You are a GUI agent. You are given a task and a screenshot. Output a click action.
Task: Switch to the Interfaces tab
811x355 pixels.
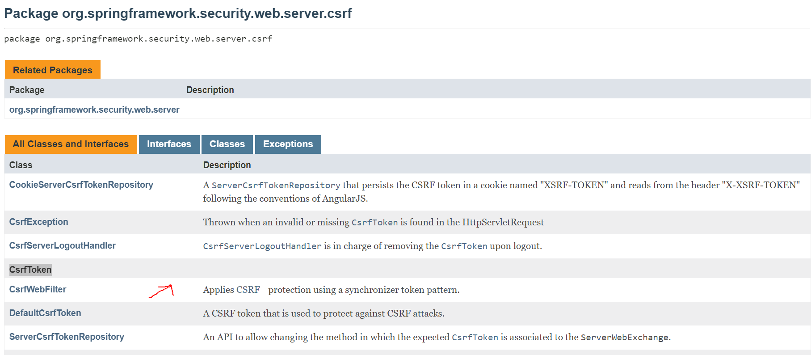click(169, 144)
